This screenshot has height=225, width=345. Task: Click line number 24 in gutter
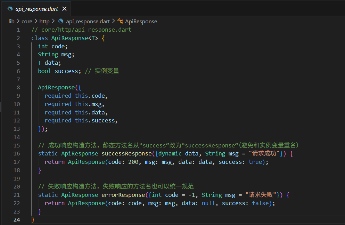coord(17,220)
